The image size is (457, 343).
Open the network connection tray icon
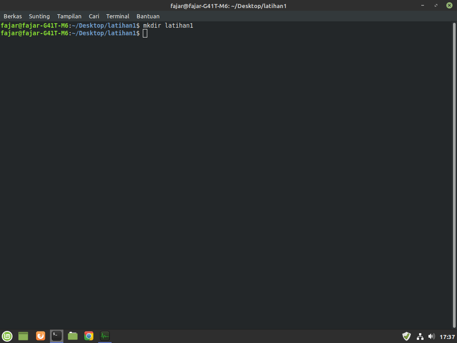tap(420, 337)
